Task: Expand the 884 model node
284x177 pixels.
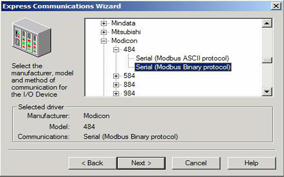Action: pos(116,85)
